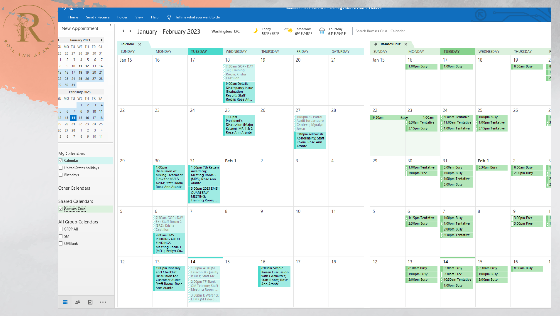This screenshot has width=560, height=316.
Task: Select the Feb 1 day cell in Calendar
Action: tap(240, 181)
